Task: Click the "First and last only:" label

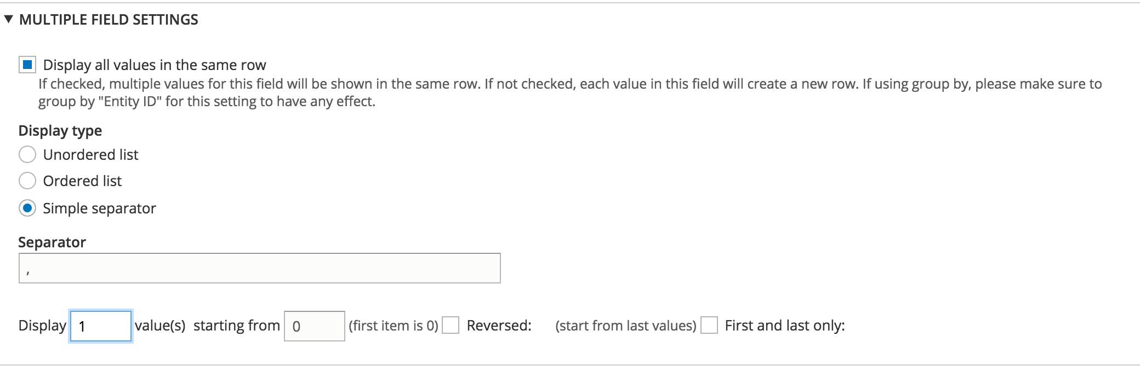Action: pos(784,326)
